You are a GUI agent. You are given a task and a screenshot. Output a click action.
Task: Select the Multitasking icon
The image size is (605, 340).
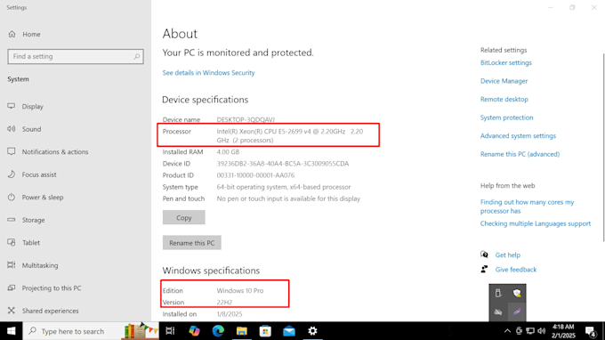[12, 265]
